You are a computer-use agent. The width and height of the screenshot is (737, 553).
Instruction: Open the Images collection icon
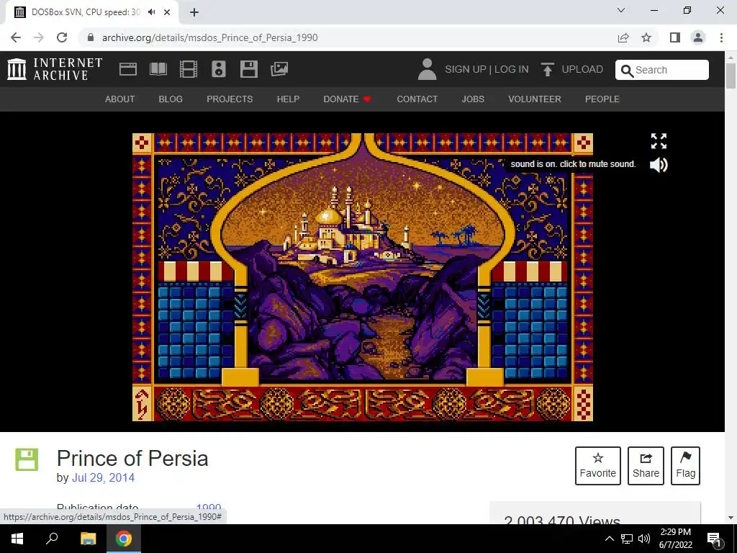[279, 69]
